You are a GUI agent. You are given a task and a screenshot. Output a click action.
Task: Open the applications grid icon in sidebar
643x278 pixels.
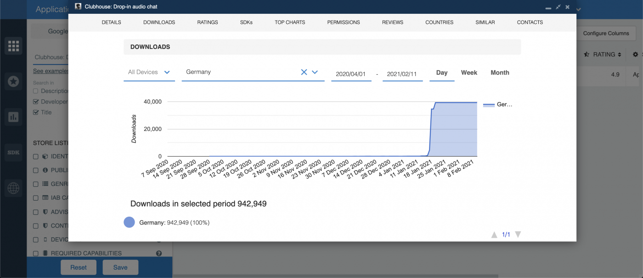click(x=13, y=46)
